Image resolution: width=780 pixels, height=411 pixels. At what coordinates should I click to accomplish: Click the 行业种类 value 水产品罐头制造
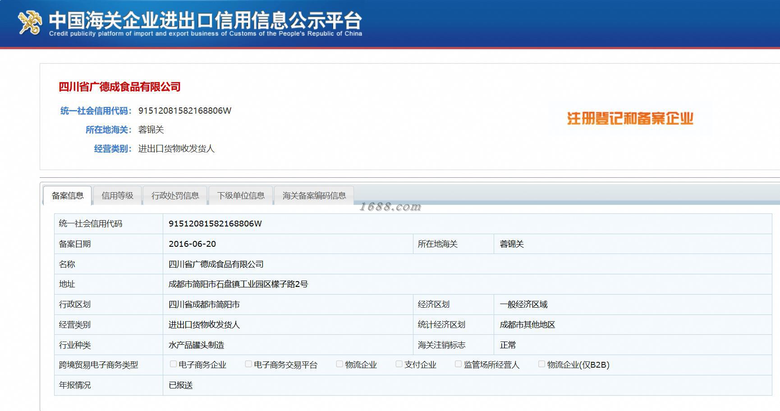(x=196, y=345)
